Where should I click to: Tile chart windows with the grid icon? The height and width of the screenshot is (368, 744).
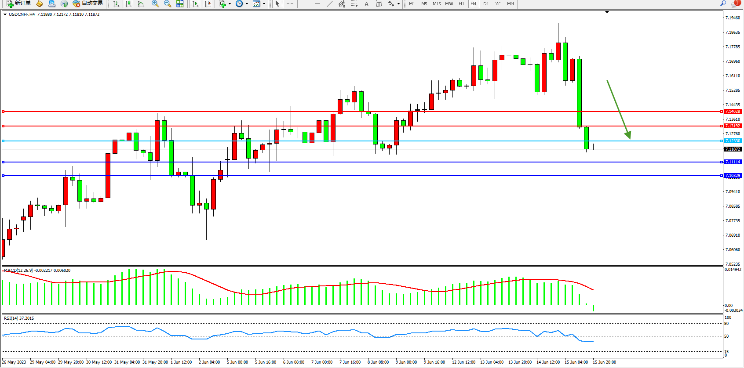(180, 4)
